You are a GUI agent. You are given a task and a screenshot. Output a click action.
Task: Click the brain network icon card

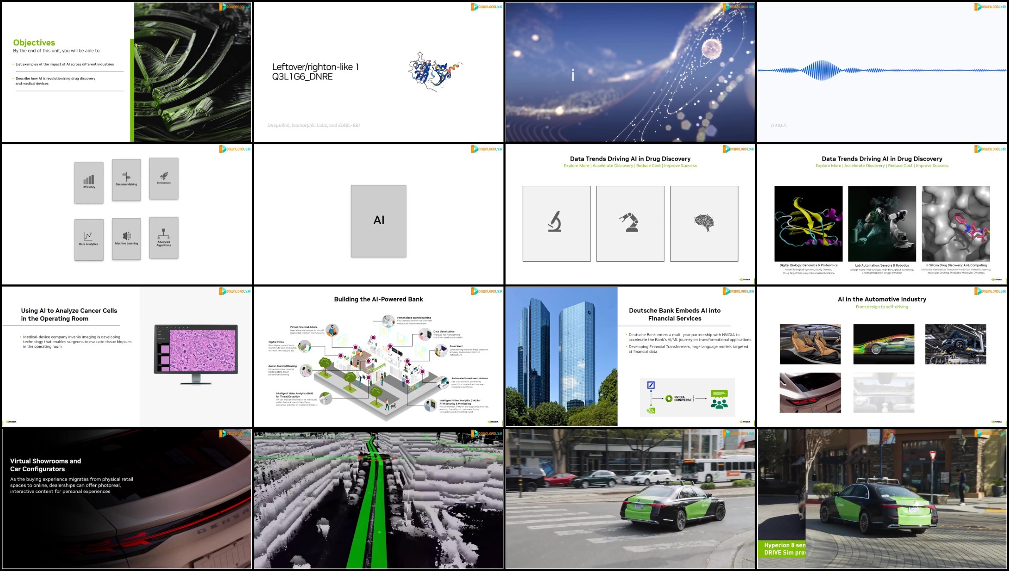[x=704, y=224]
